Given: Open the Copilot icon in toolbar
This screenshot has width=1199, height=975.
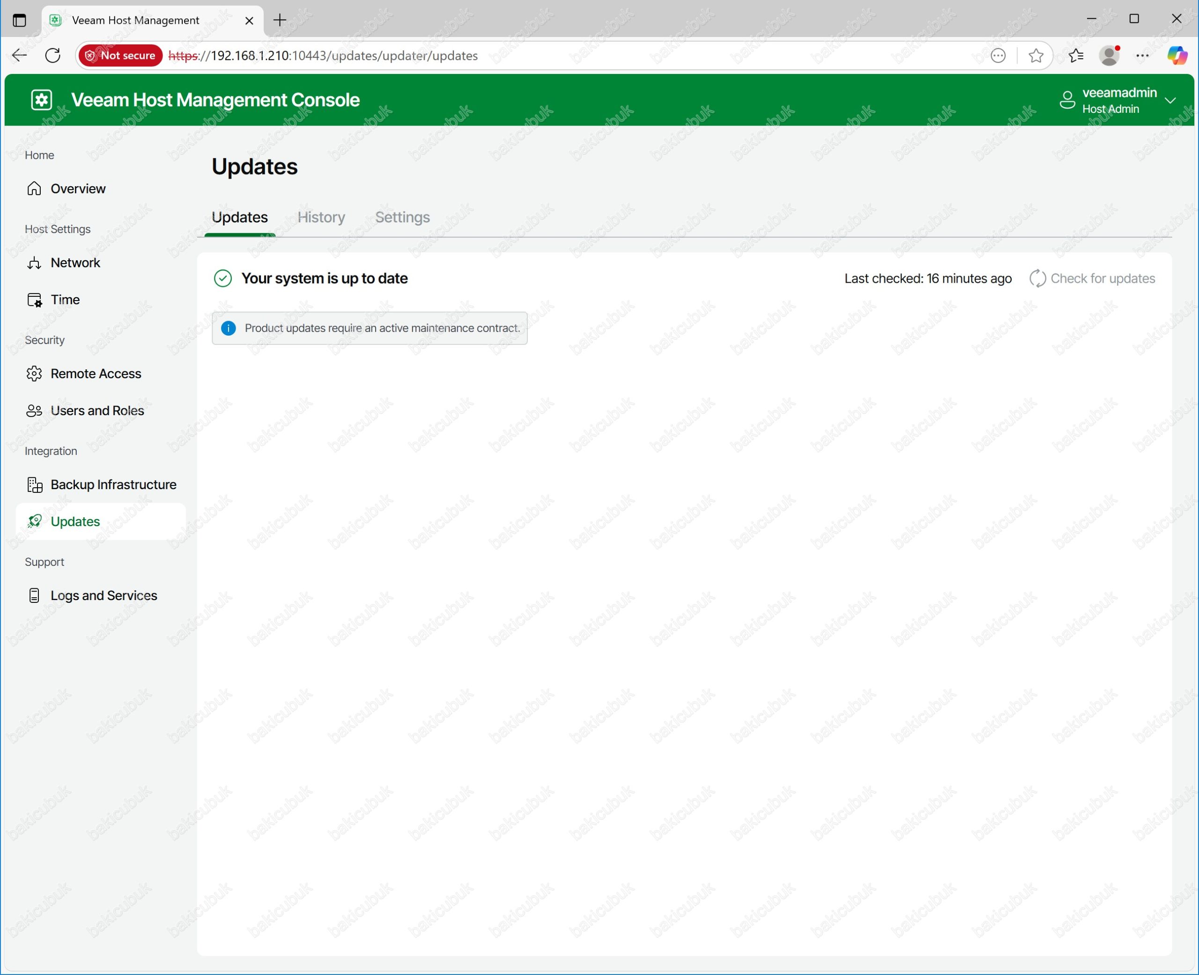Looking at the screenshot, I should [x=1177, y=55].
